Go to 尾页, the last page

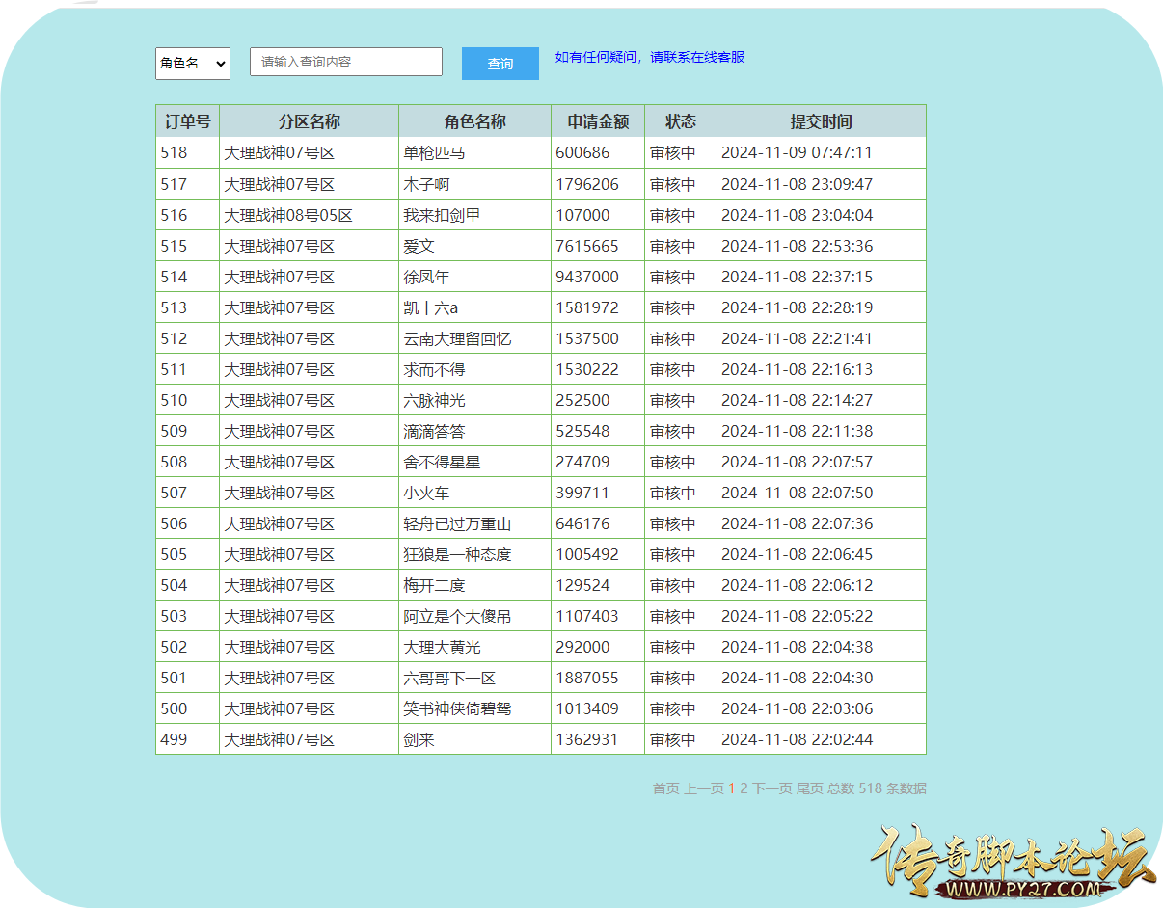click(x=809, y=788)
